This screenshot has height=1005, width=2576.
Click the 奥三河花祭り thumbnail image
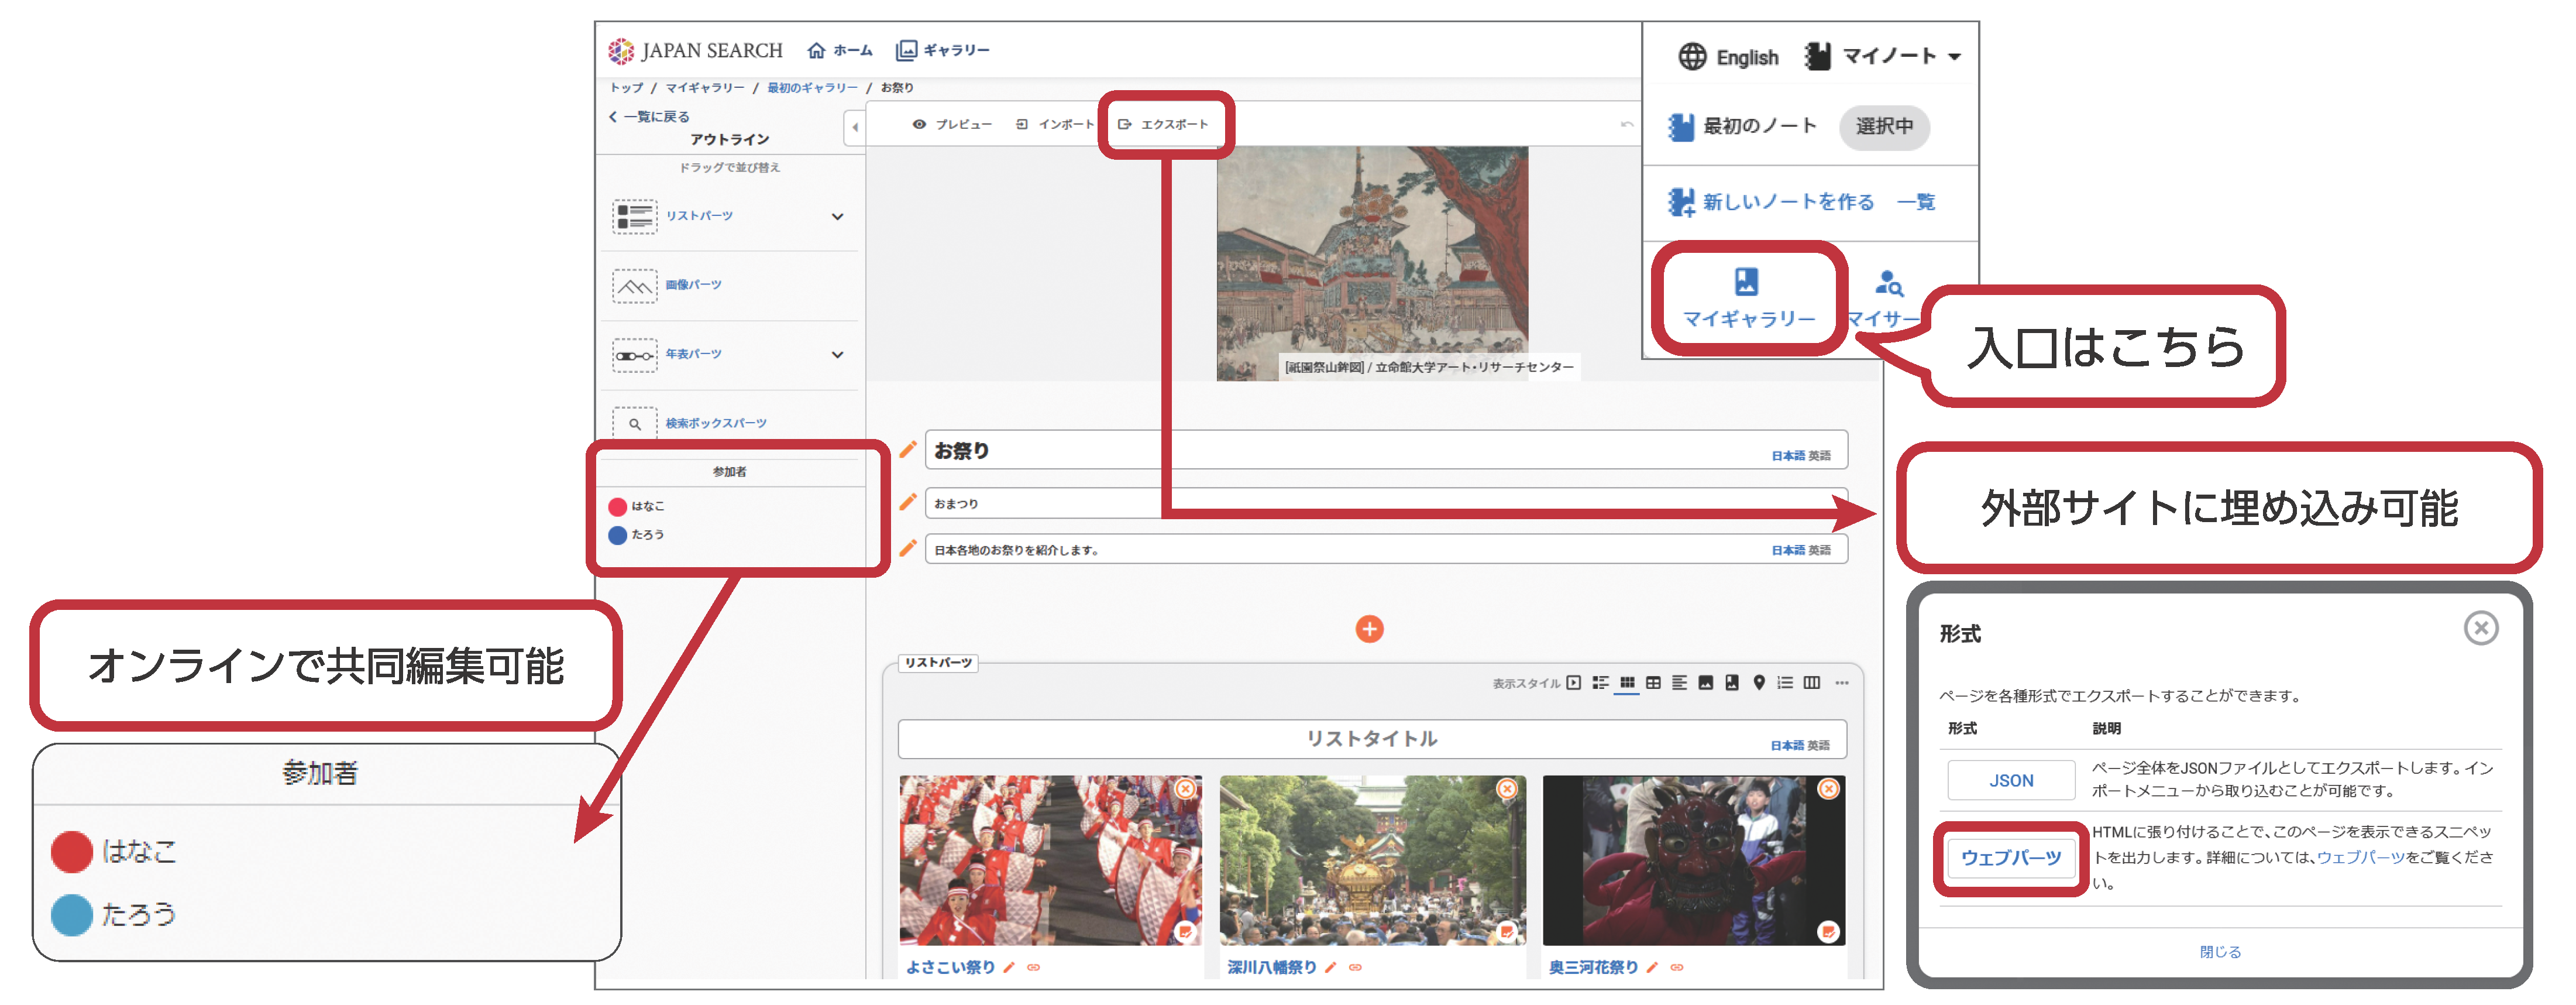[1694, 861]
